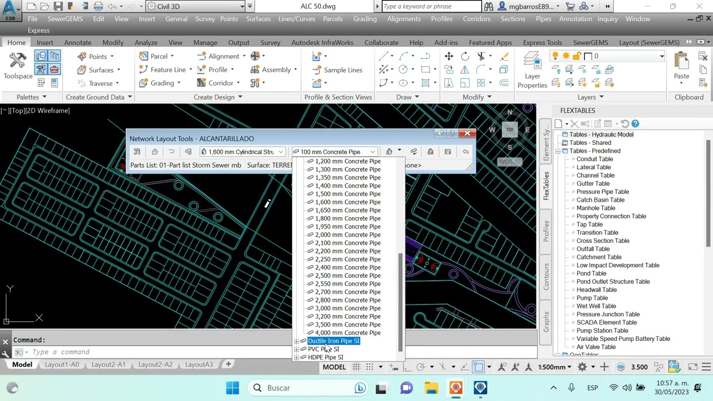713x401 pixels.
Task: Open the Manhole Table
Action: (595, 208)
